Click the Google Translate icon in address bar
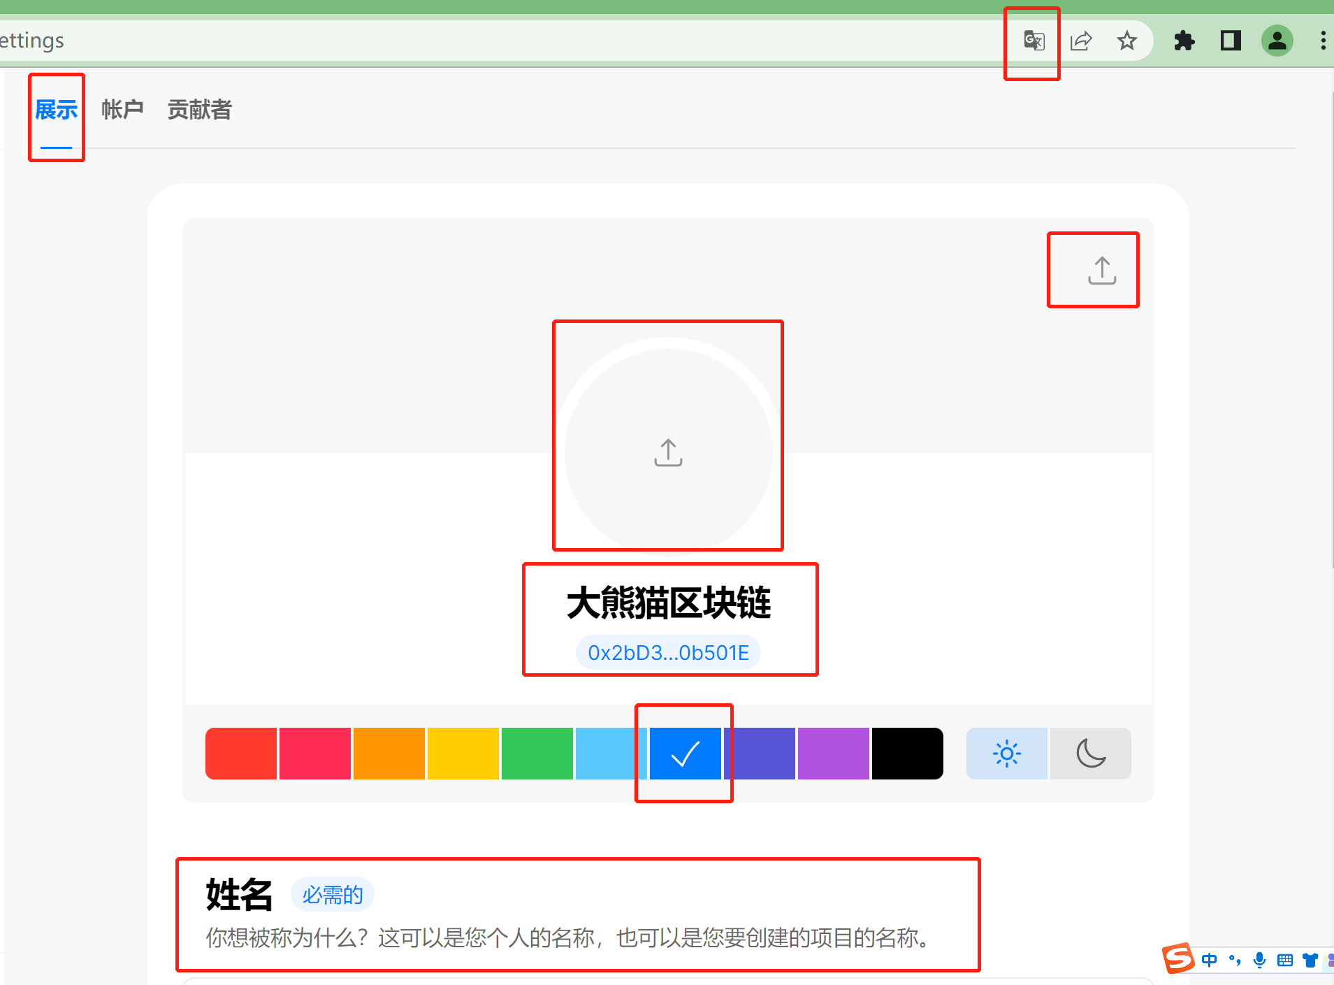The height and width of the screenshot is (985, 1334). [1034, 41]
